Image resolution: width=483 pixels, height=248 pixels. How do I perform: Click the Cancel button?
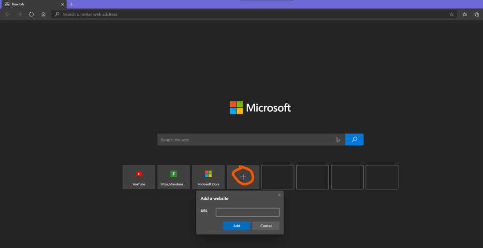pyautogui.click(x=266, y=226)
